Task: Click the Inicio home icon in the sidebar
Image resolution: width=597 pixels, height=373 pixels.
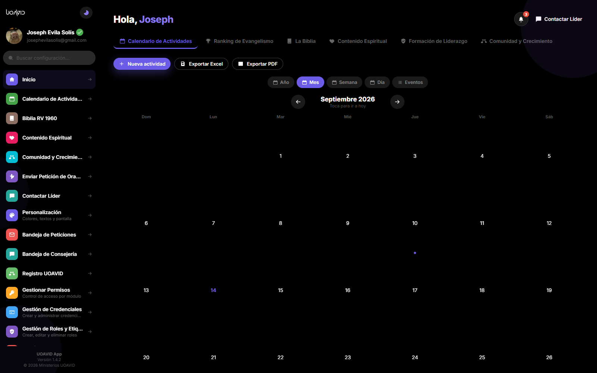Action: click(12, 79)
